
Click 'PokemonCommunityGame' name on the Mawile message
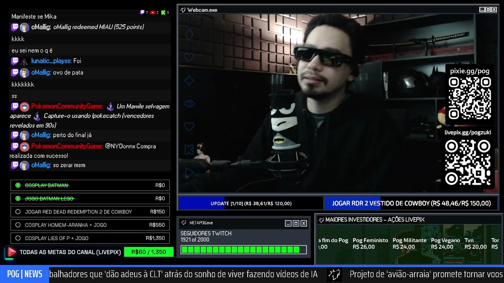click(67, 107)
